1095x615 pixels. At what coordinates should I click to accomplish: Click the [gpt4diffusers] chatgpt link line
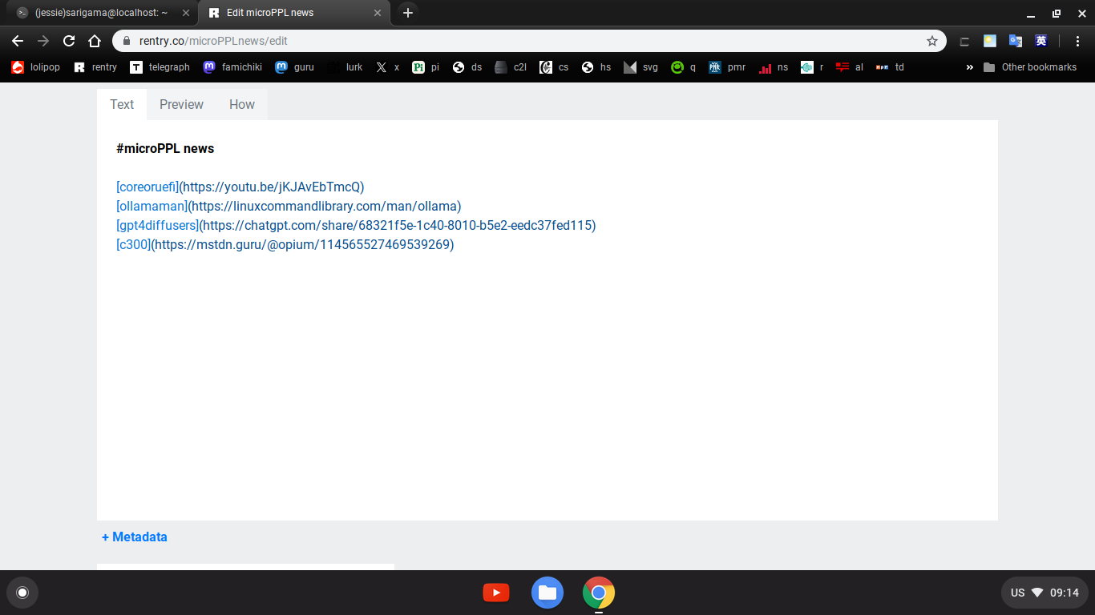click(356, 225)
